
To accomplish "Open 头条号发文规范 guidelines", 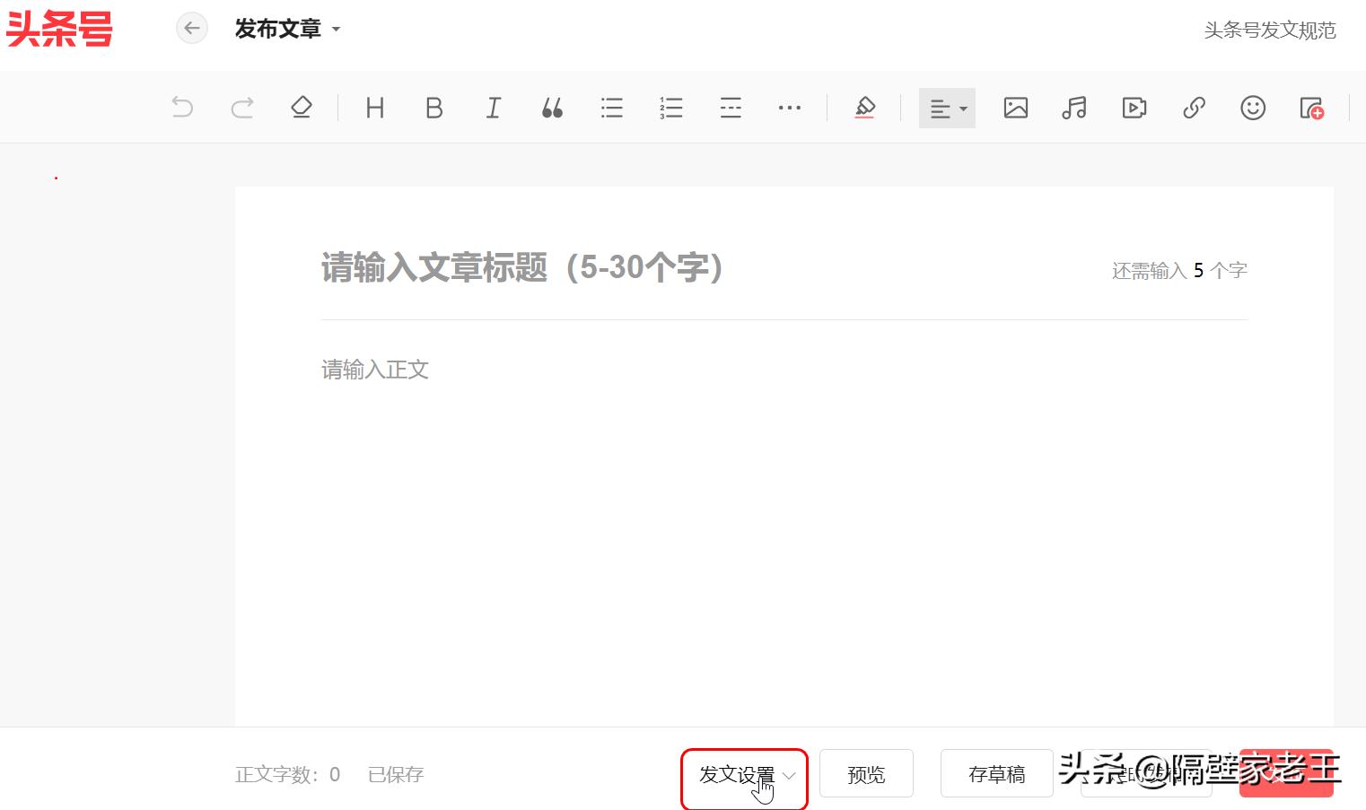I will pos(1269,30).
